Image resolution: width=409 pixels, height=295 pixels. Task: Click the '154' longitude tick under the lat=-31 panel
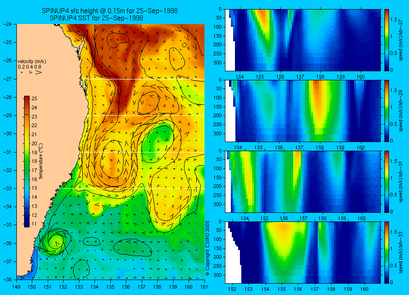(244, 218)
